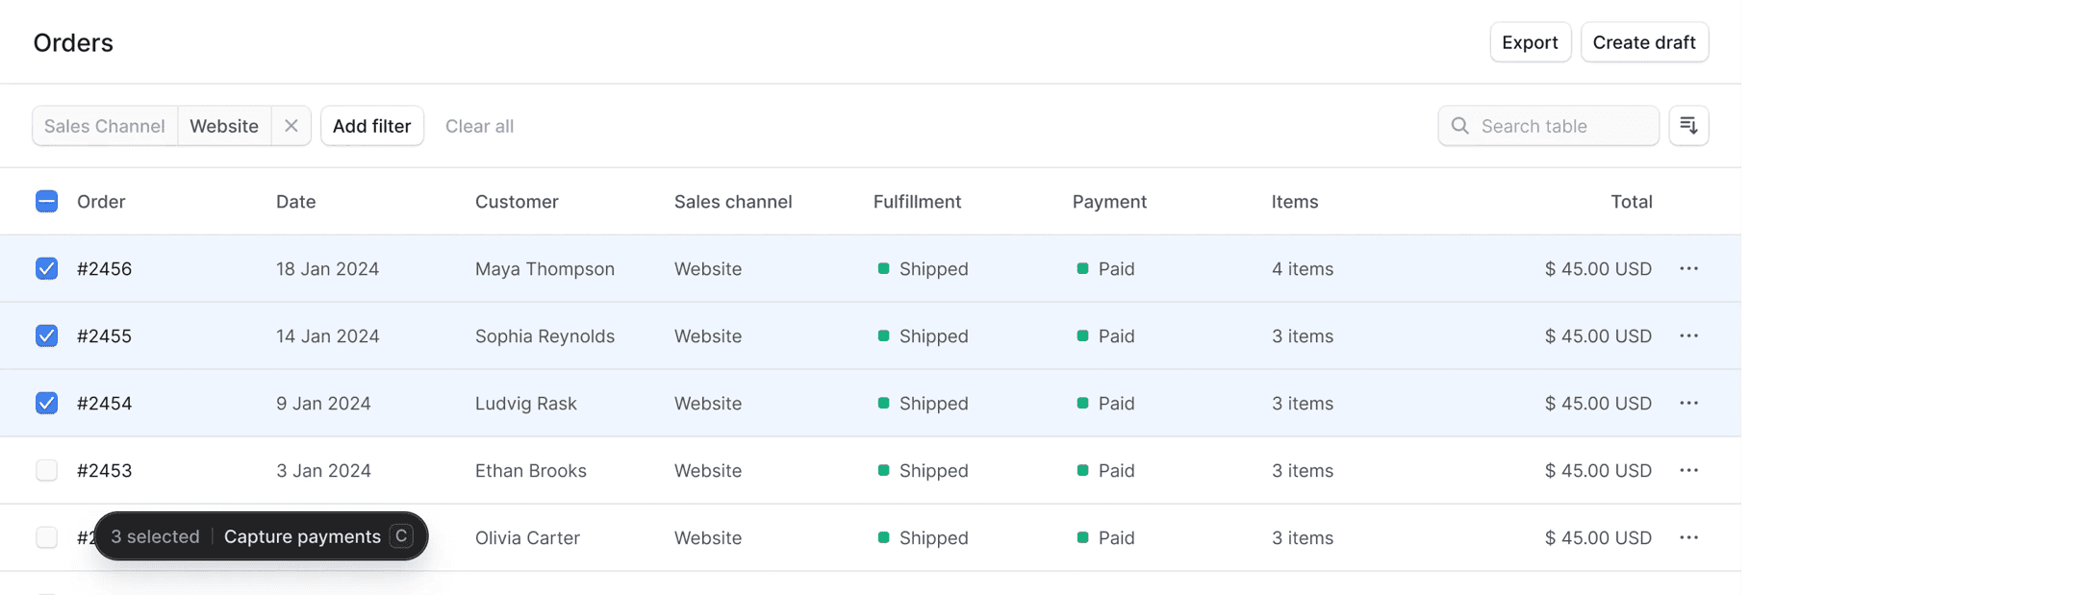Image resolution: width=2078 pixels, height=595 pixels.
Task: Open order #2456
Action: pyautogui.click(x=104, y=269)
